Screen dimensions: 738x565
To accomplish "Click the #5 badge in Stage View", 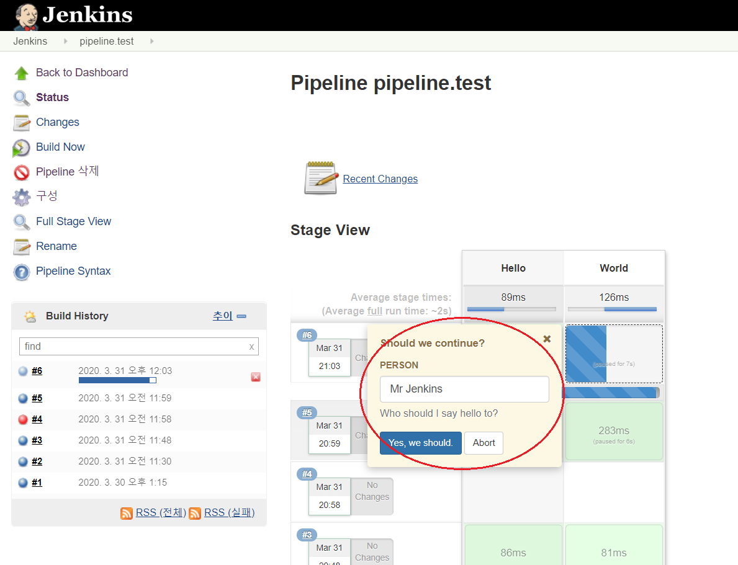I will (307, 412).
